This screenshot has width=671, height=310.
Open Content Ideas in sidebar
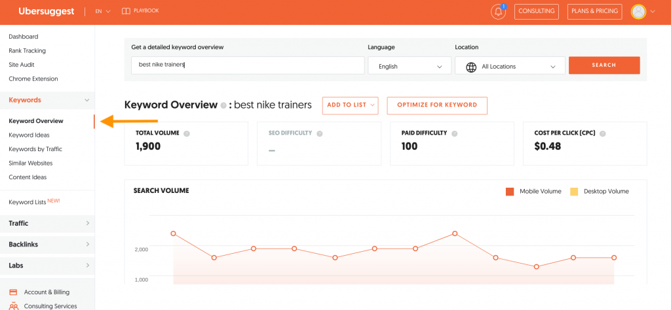pos(28,178)
